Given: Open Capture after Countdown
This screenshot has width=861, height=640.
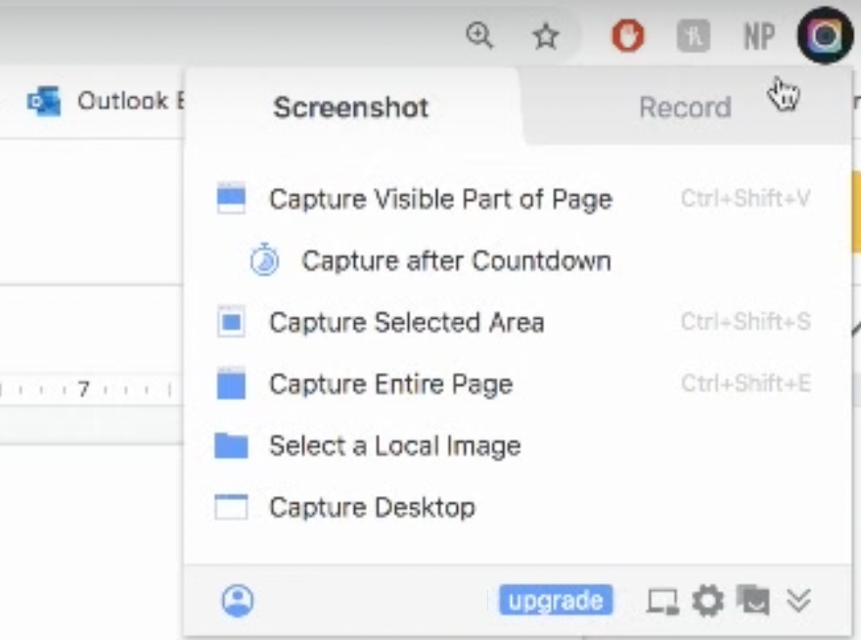Looking at the screenshot, I should pos(457,260).
